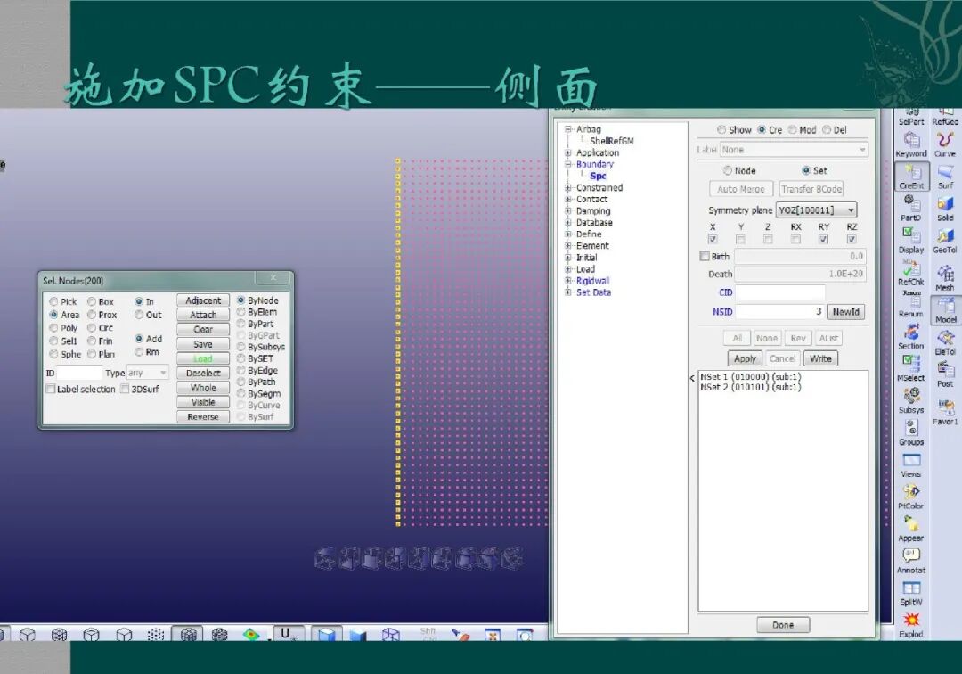
Task: Click the NewId button
Action: 846,312
